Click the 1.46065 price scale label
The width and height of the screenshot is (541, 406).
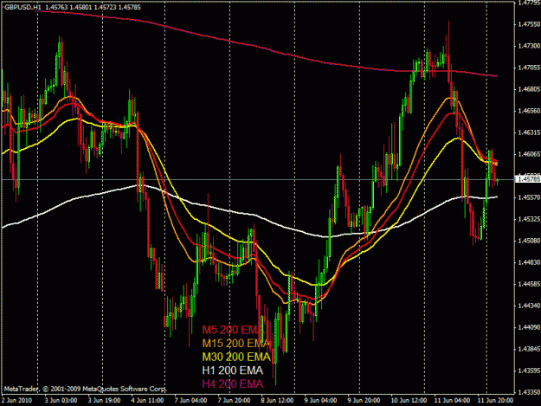coord(529,154)
